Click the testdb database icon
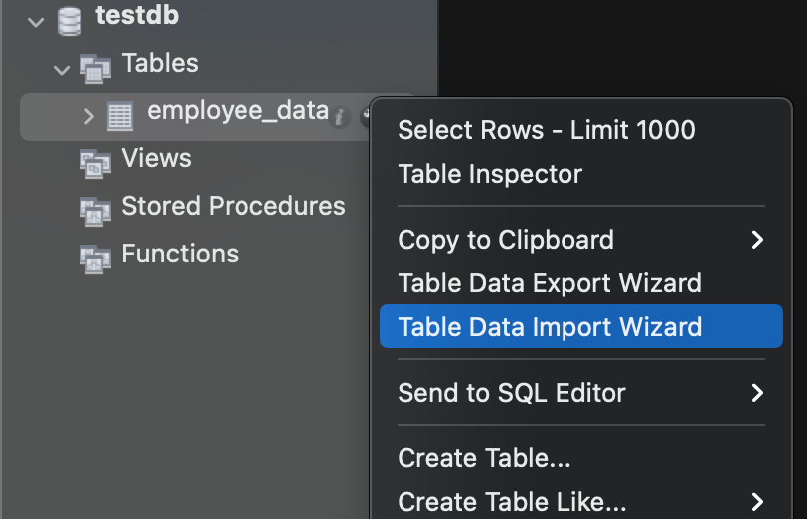Viewport: 807px width, 519px height. click(x=70, y=19)
